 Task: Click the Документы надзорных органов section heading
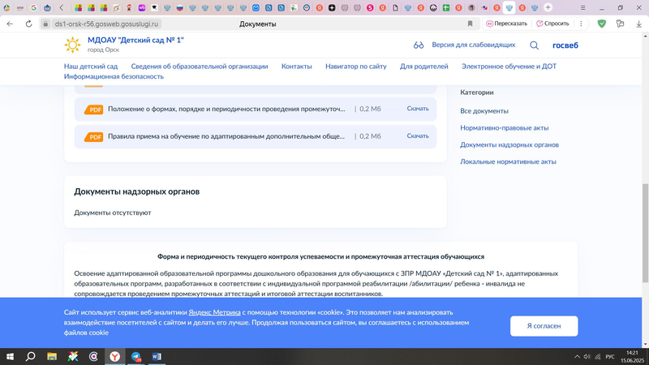coord(136,191)
